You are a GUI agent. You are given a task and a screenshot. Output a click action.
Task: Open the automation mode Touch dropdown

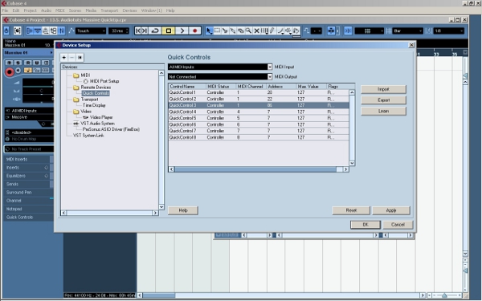[x=91, y=31]
